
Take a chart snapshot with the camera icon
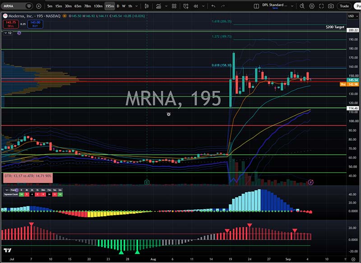point(331,6)
